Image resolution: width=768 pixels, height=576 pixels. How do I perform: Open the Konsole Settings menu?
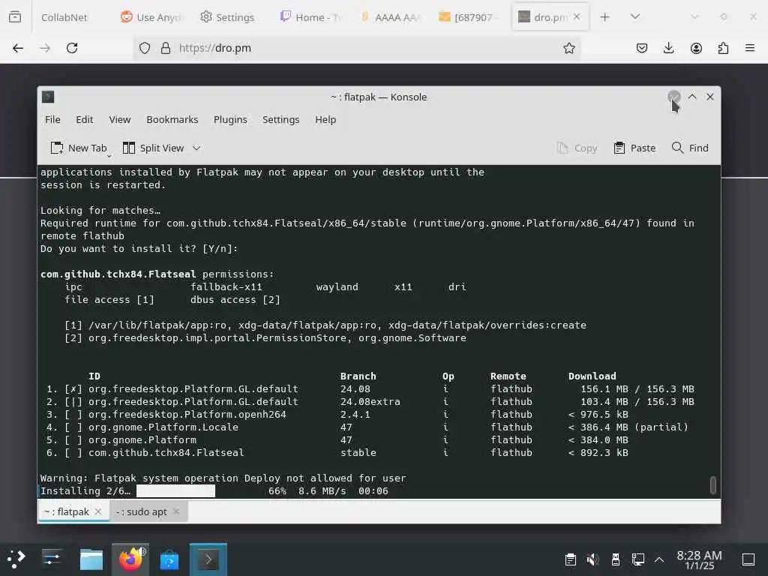(x=280, y=119)
